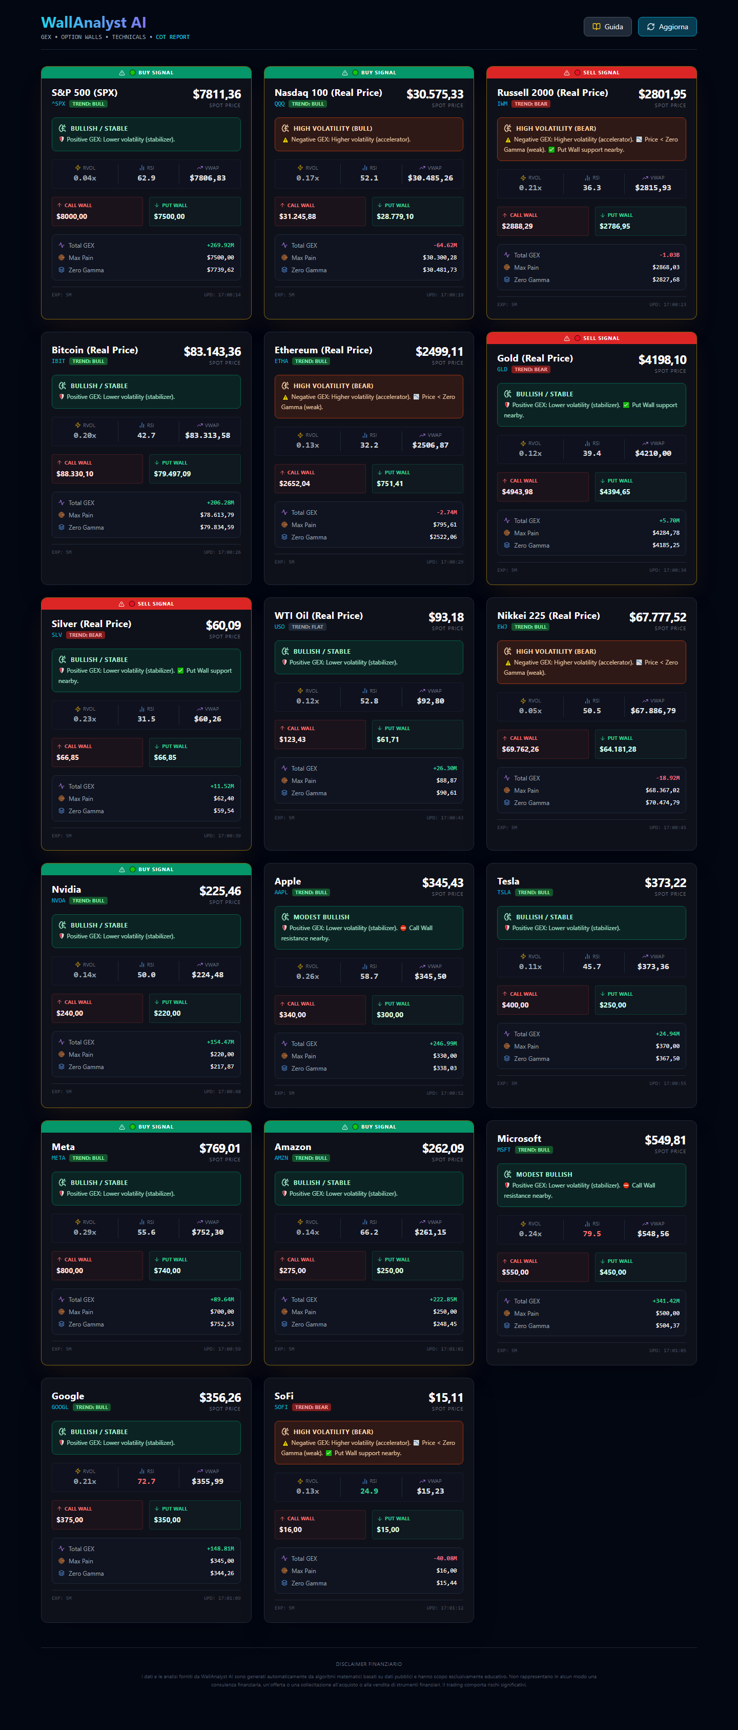Viewport: 738px width, 1730px height.
Task: Click the green dot in Nvidia's BUY SIGNAL banner
Action: [x=132, y=870]
